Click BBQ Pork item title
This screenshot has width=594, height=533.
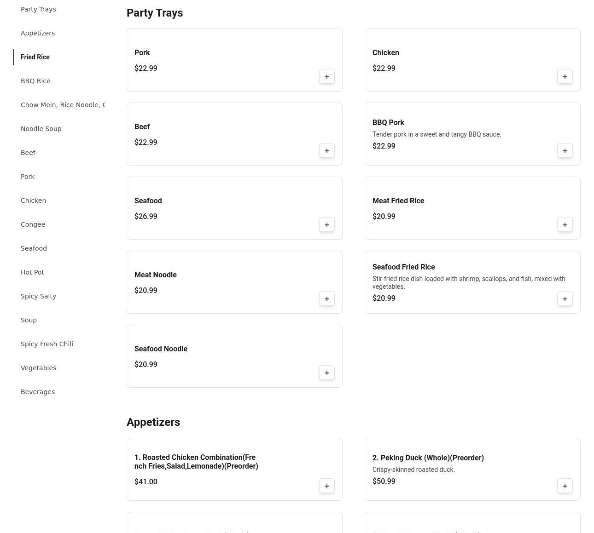click(388, 123)
